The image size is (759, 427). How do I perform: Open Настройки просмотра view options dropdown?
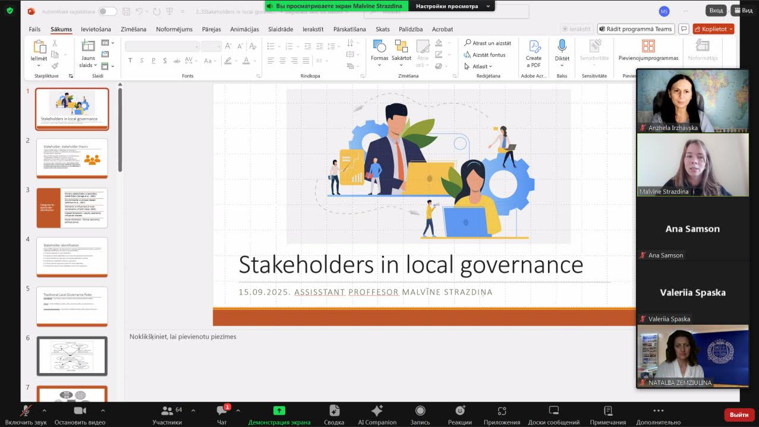click(453, 6)
